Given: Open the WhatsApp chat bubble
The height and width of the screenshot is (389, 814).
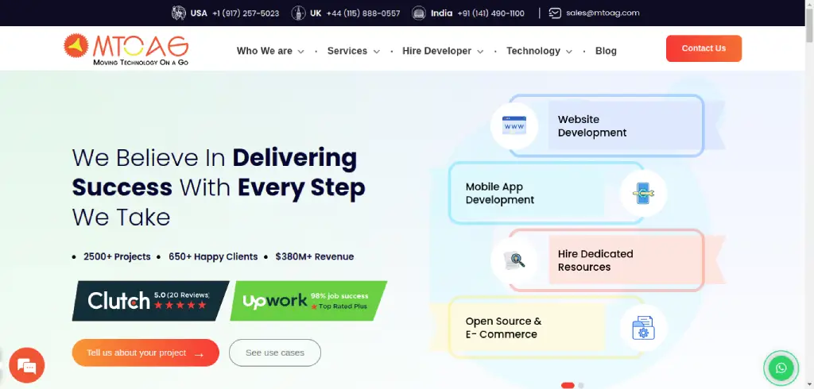Looking at the screenshot, I should coord(781,368).
